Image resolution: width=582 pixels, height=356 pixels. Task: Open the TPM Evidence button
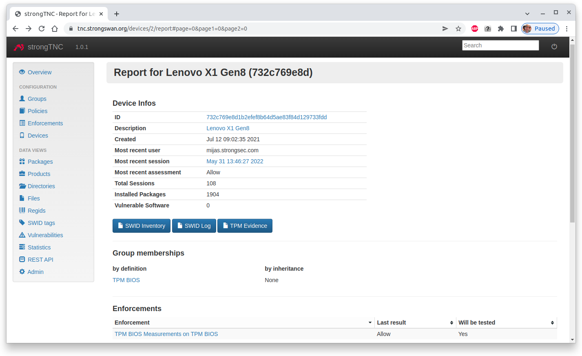tap(245, 226)
